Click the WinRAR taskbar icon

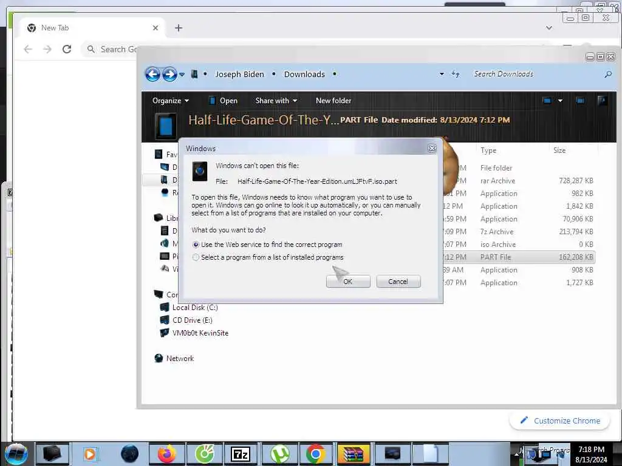[353, 454]
